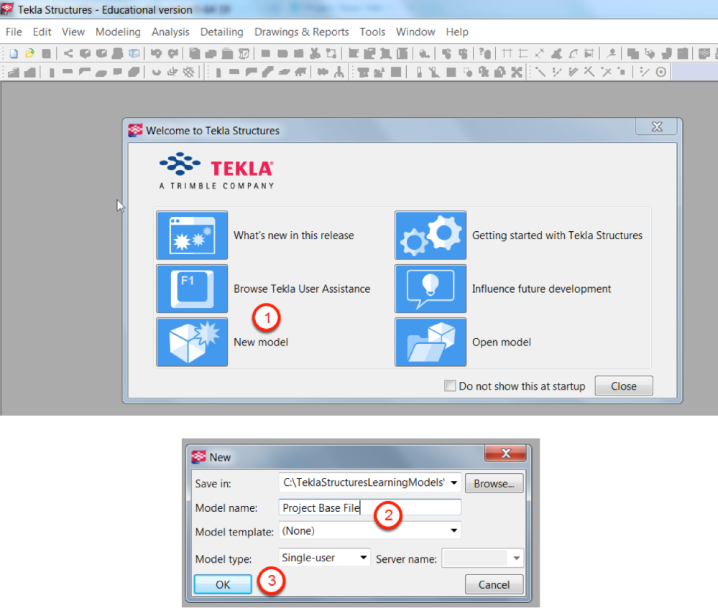Click the Model name input field
The width and height of the screenshot is (718, 608).
tap(369, 508)
